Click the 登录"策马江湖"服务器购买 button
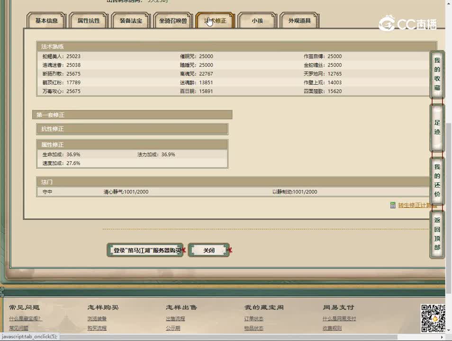The width and height of the screenshot is (452, 341). coord(145,250)
